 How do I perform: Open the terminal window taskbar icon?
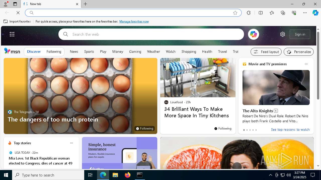140,175
